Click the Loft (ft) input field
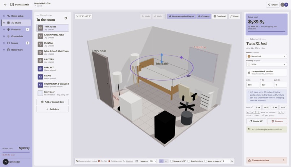 (281, 85)
